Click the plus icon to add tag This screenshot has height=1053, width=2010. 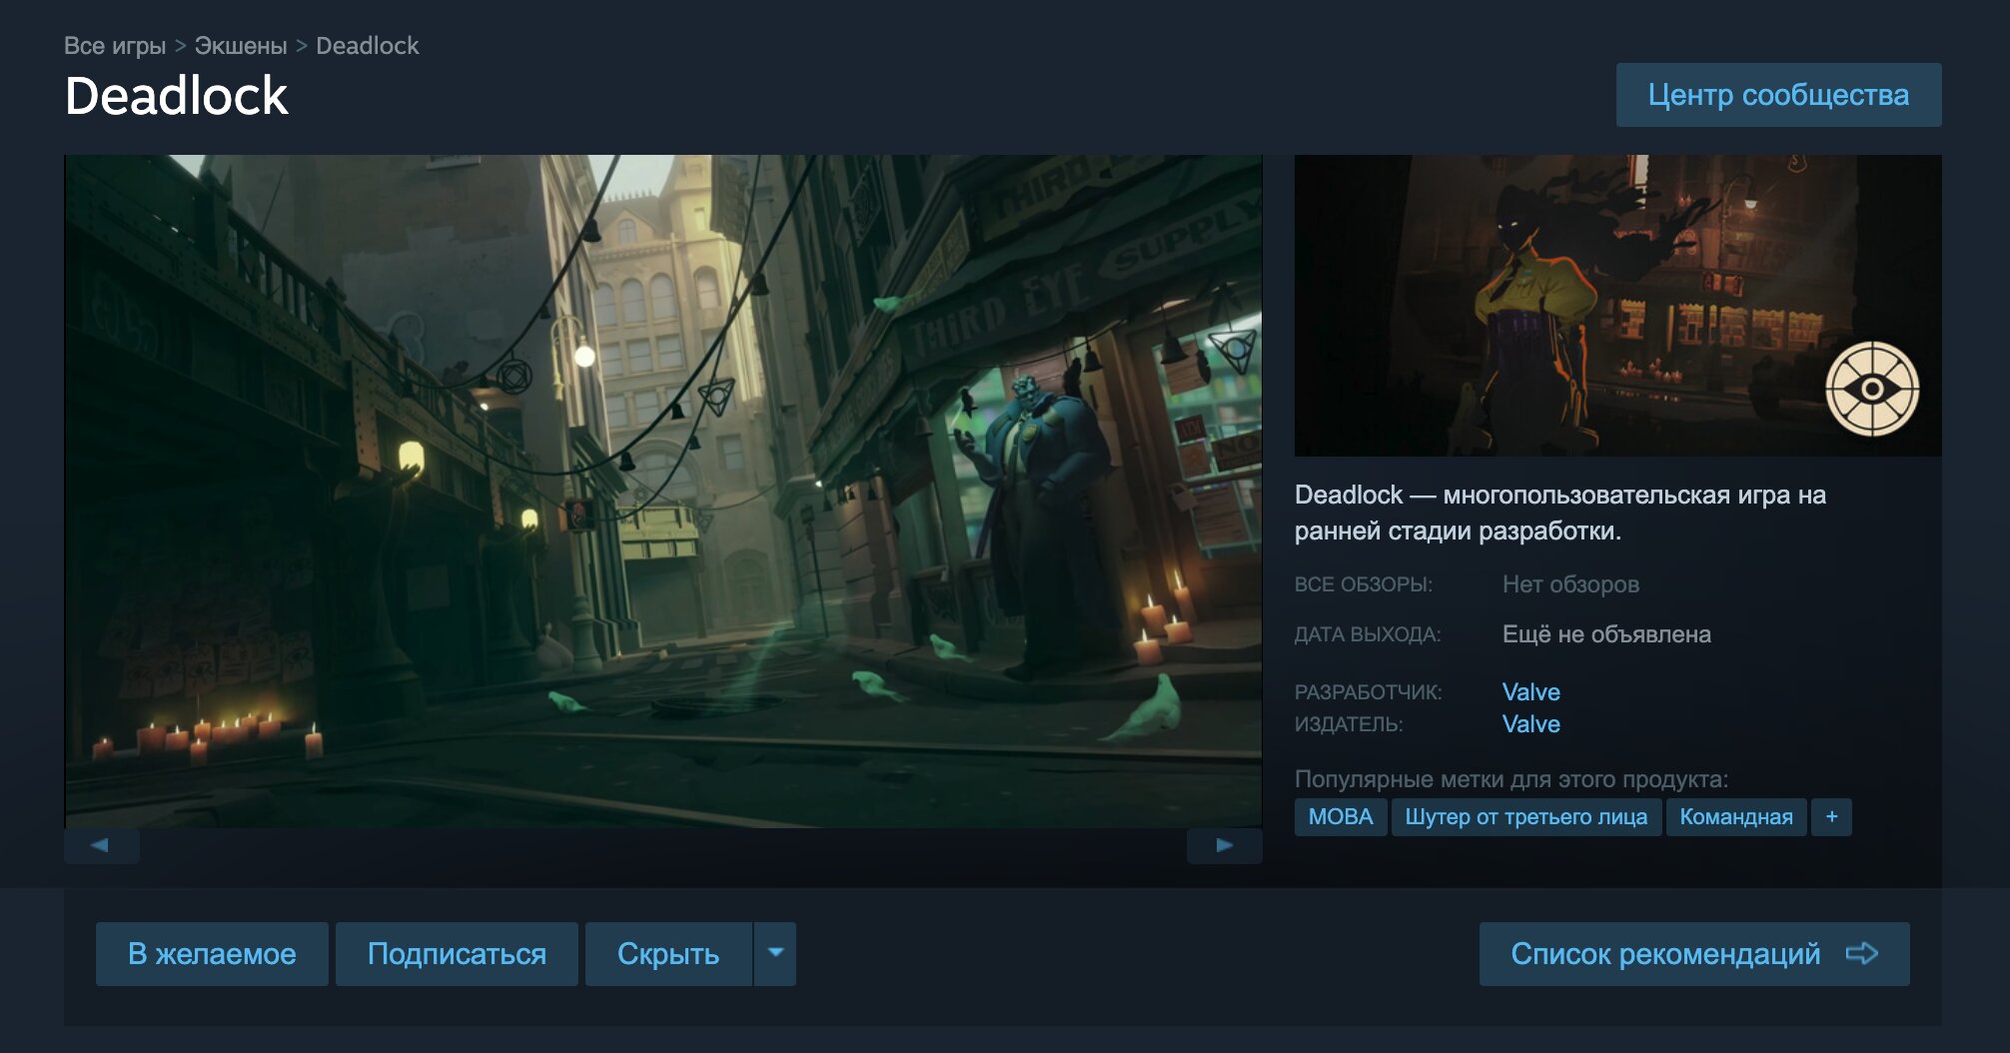(x=1831, y=816)
